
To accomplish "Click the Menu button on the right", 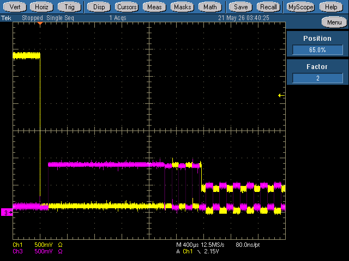I will 334,22.
